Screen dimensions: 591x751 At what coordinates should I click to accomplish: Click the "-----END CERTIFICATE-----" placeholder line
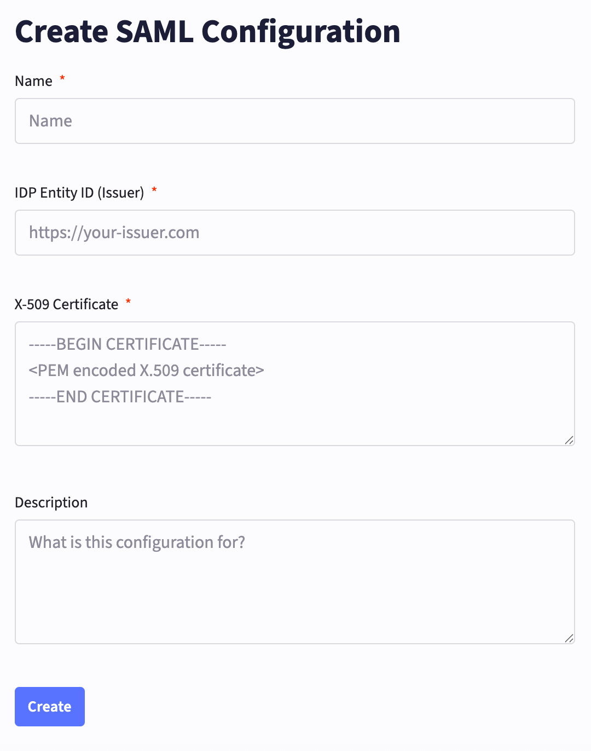pyautogui.click(x=120, y=397)
